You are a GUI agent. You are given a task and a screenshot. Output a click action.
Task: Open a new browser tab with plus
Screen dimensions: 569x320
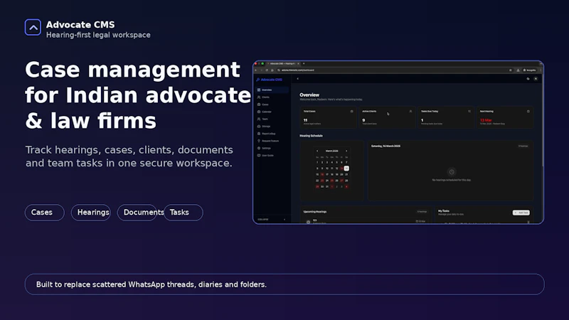click(x=304, y=63)
